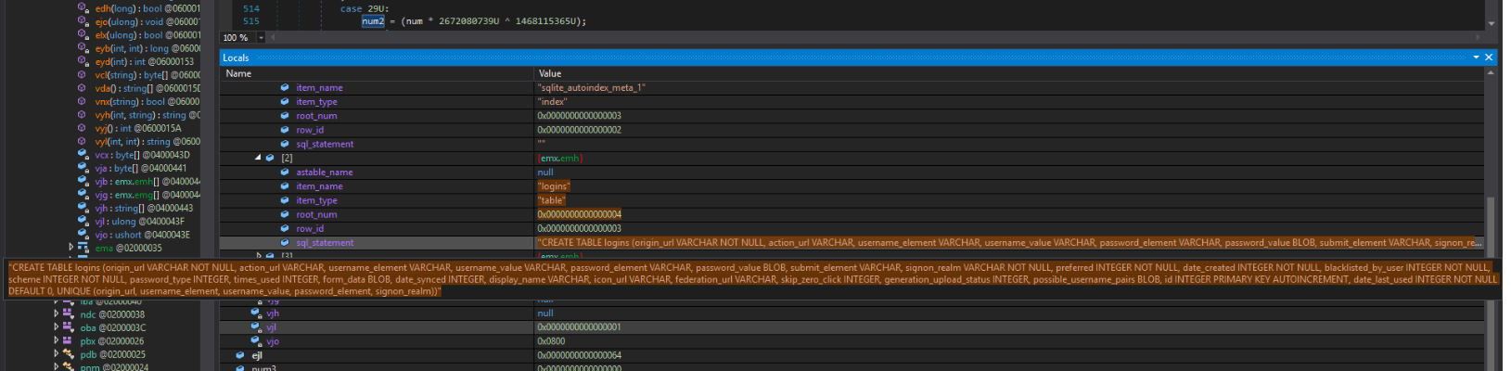Click the code editor scroll down arrow
1511x371 pixels.
click(x=1492, y=23)
